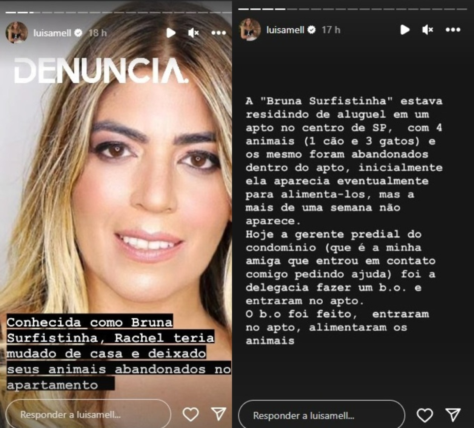The height and width of the screenshot is (428, 474).
Task: Jump to first segment of left story progress bar
Action: coord(11,12)
